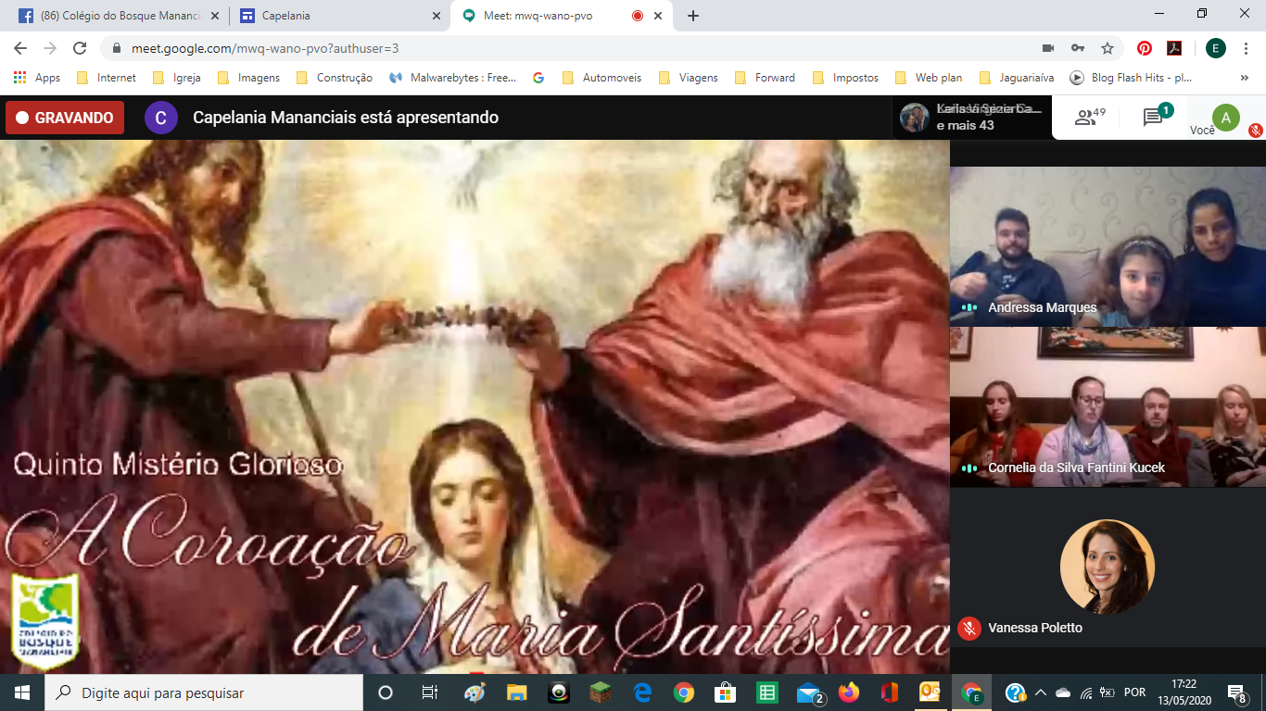Select Andressa Marques video tile
1266x711 pixels.
1108,246
